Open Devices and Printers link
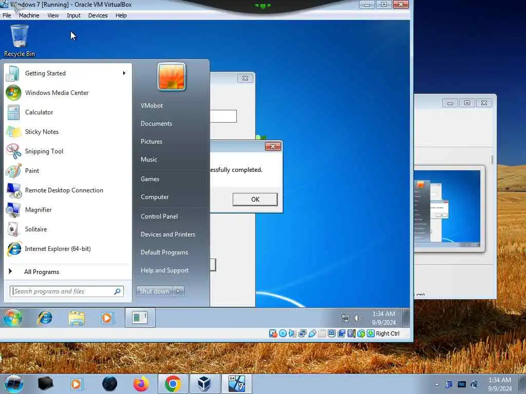 pos(168,234)
